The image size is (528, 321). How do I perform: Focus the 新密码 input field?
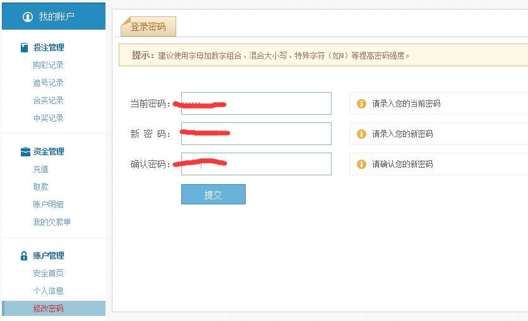(256, 134)
